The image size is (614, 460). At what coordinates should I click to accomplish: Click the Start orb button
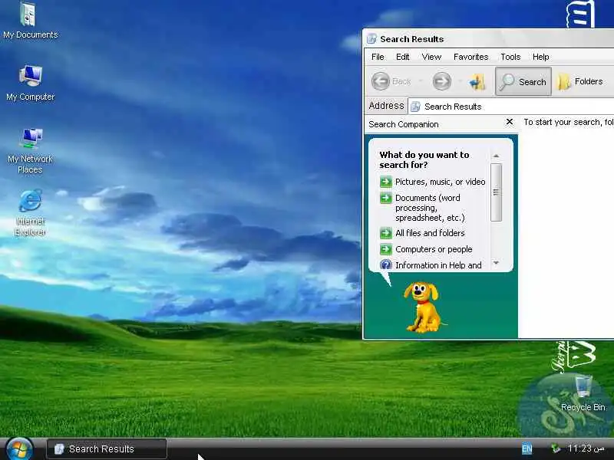coord(20,450)
